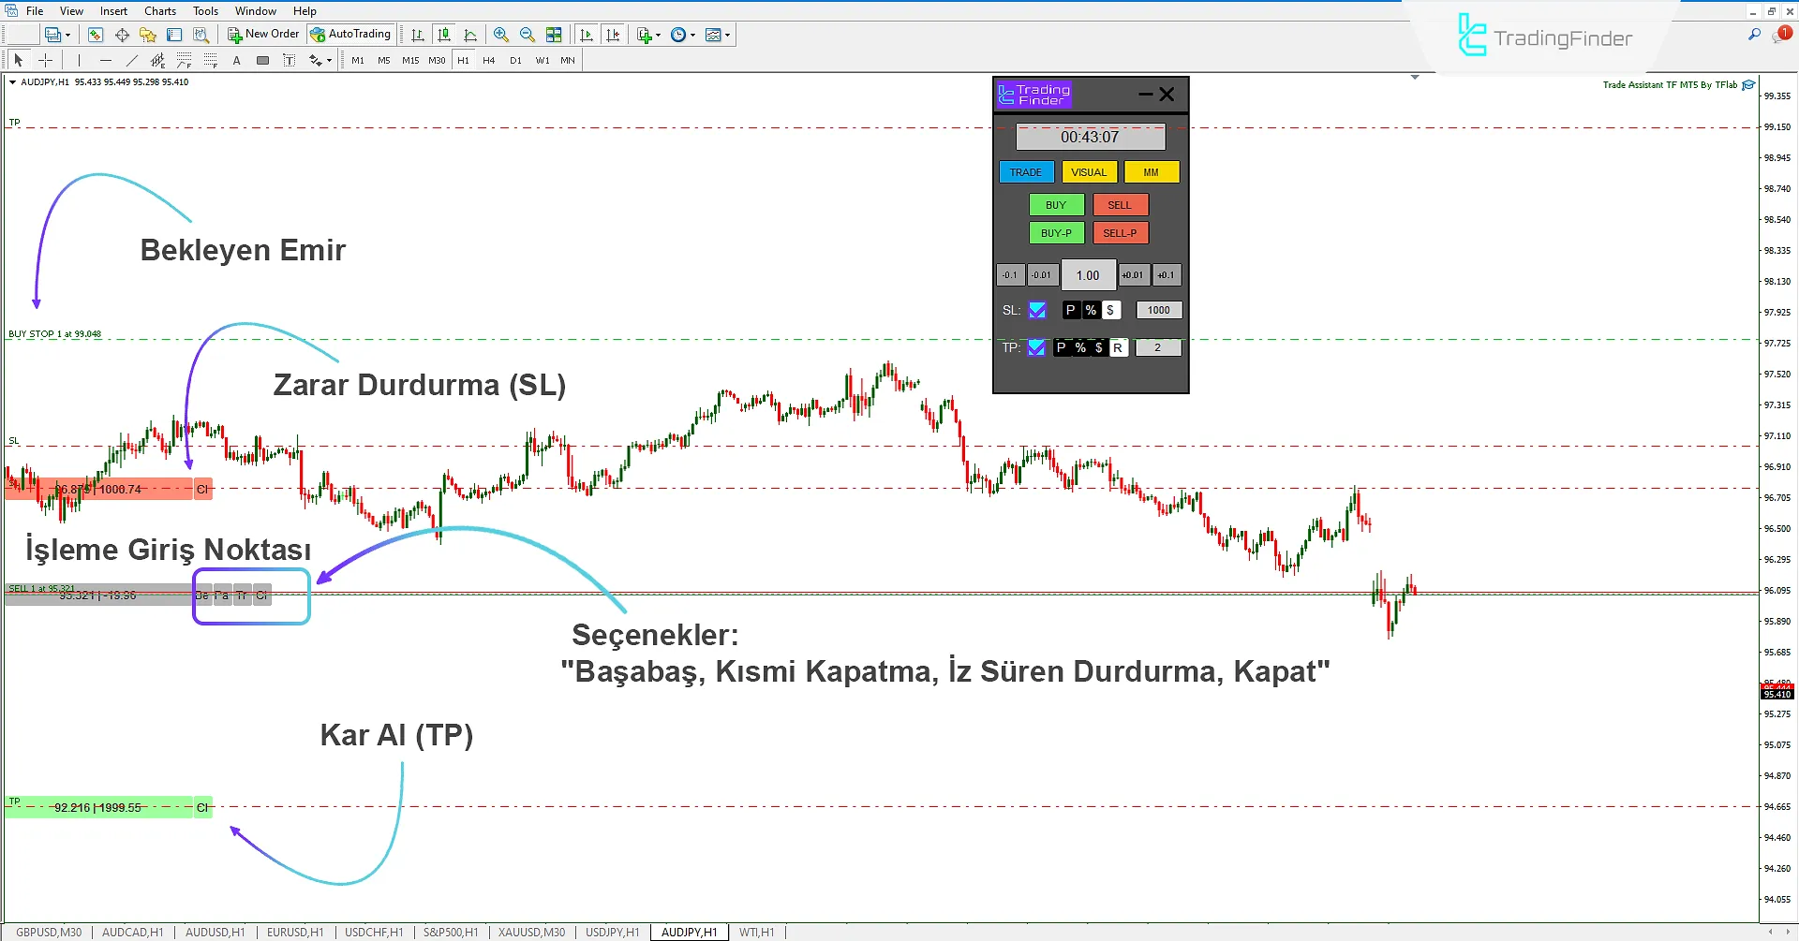Select the Trendline drawing tool
The image size is (1799, 941).
pyautogui.click(x=131, y=60)
